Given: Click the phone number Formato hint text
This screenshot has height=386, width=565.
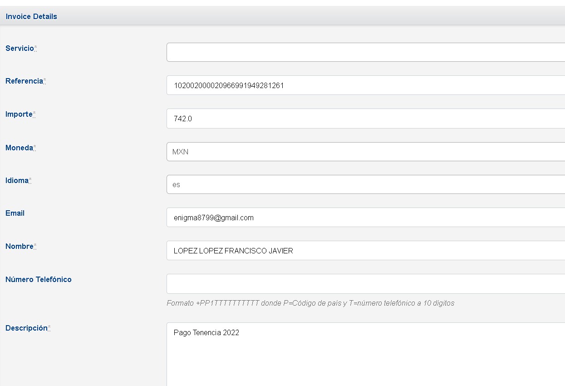Looking at the screenshot, I should [310, 303].
